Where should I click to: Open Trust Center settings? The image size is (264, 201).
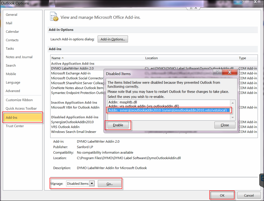click(x=15, y=126)
